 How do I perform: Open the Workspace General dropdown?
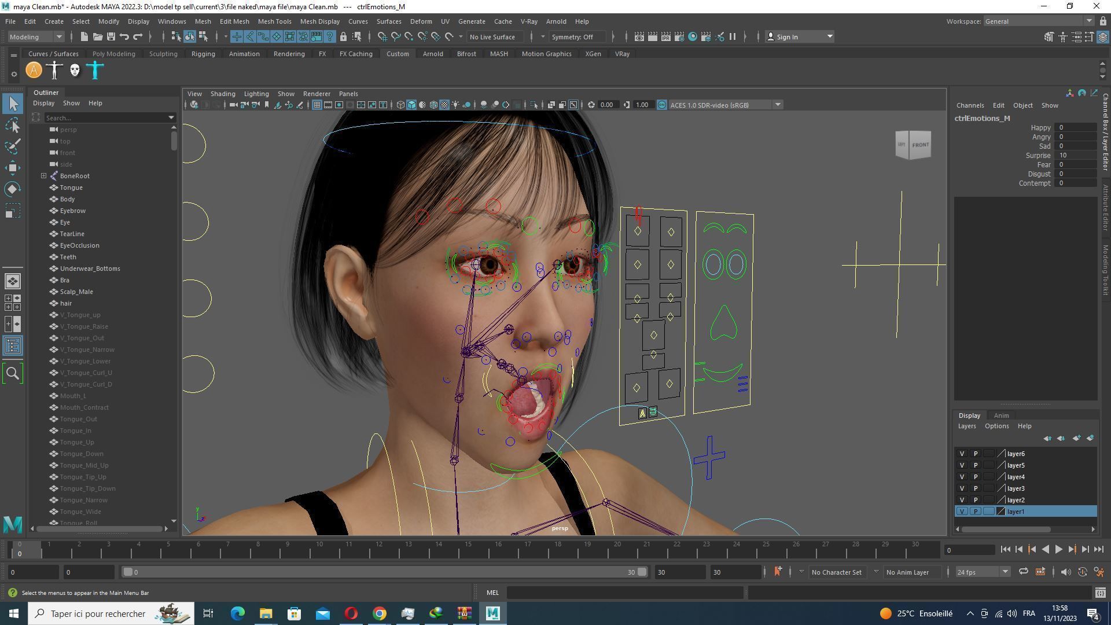(1039, 21)
